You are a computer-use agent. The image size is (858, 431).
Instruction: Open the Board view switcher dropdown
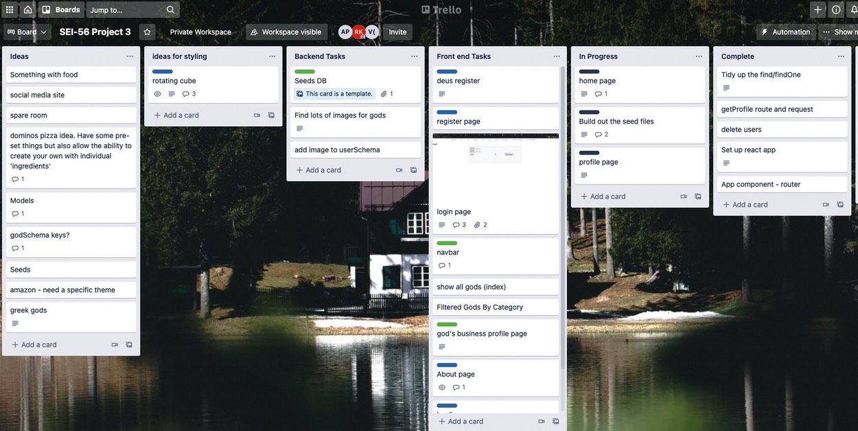tap(27, 32)
